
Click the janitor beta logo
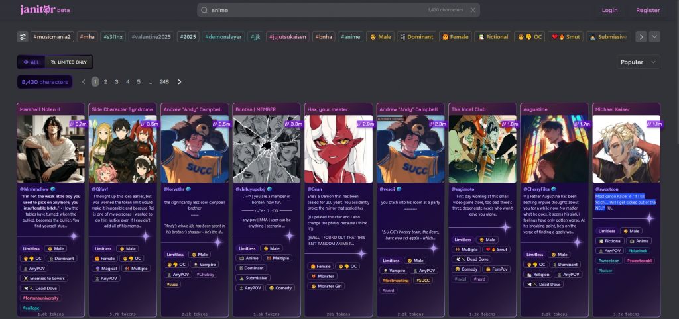point(44,10)
